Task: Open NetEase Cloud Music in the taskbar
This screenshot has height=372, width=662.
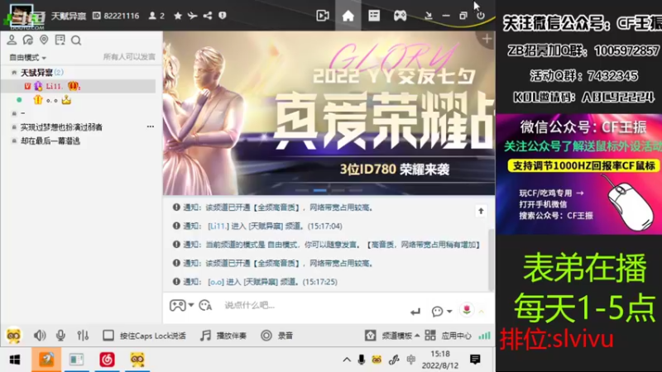Action: [107, 360]
